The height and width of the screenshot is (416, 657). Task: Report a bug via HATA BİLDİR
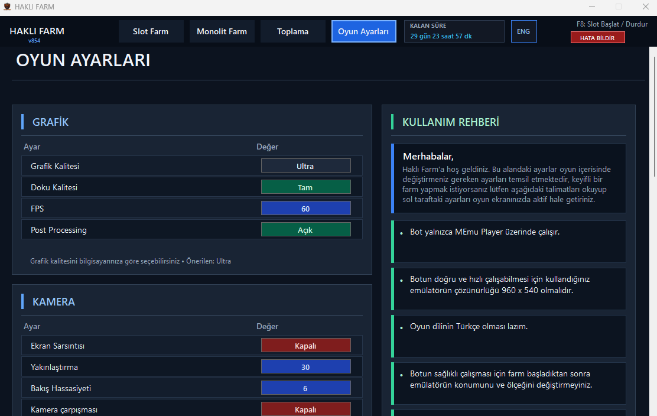click(597, 38)
